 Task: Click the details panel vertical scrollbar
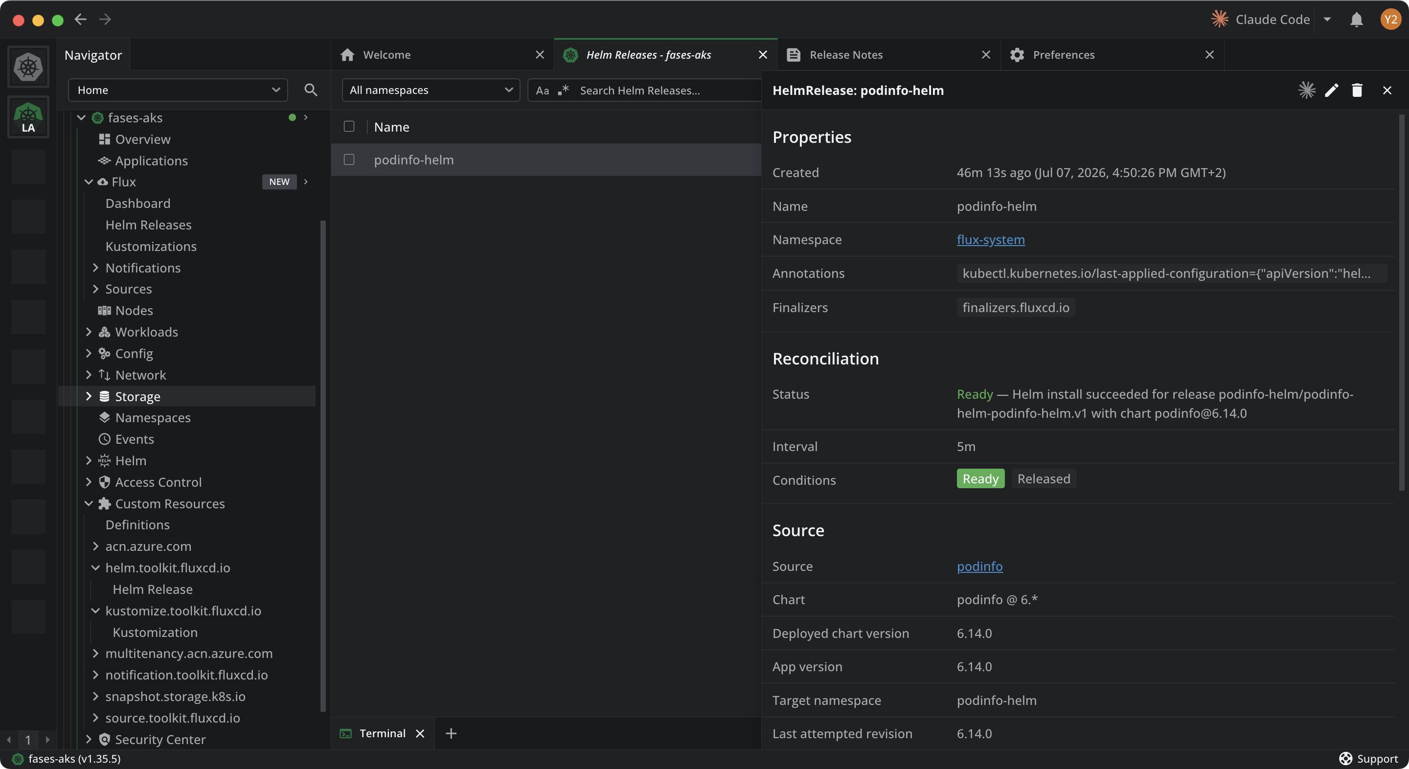click(1401, 303)
